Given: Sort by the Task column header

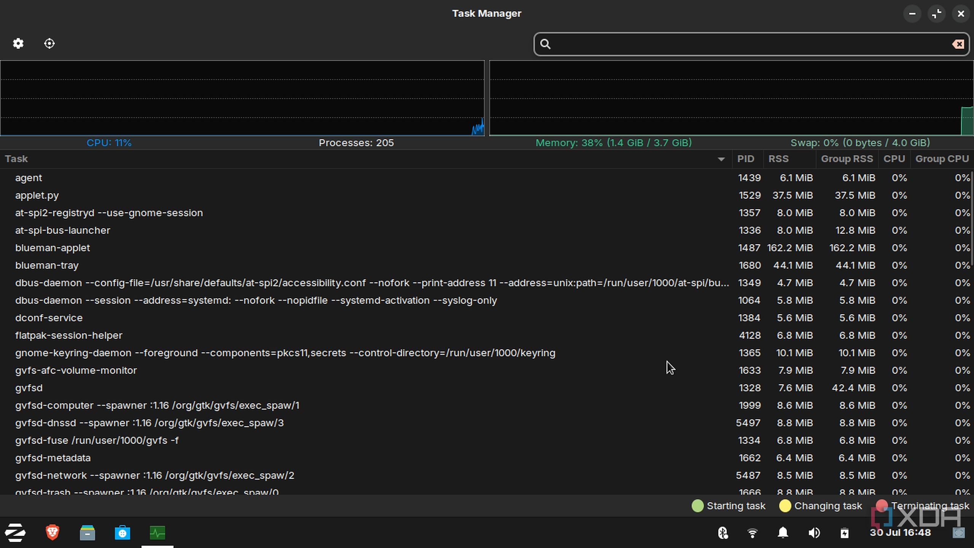Looking at the screenshot, I should (x=366, y=159).
